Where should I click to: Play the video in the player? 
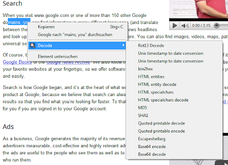tap(175, 25)
